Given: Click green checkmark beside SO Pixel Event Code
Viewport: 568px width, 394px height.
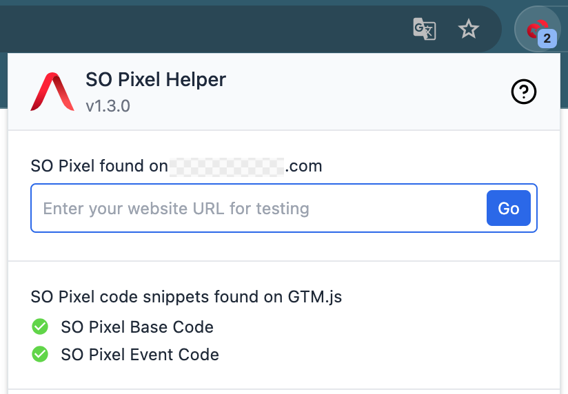Looking at the screenshot, I should click(x=41, y=355).
